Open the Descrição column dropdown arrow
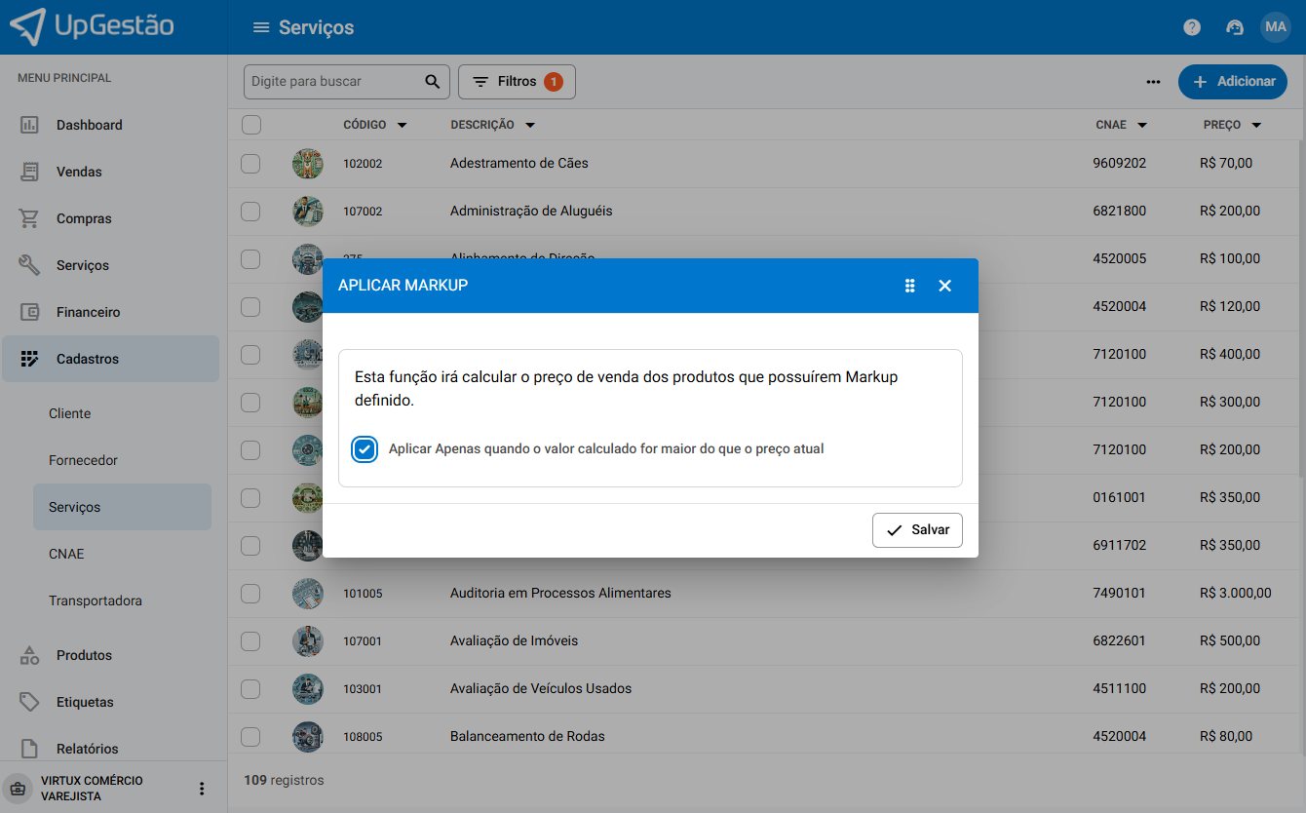This screenshot has width=1306, height=813. (x=530, y=126)
